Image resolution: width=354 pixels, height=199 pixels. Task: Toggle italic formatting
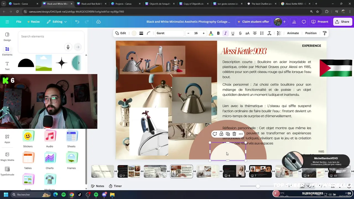point(225,33)
